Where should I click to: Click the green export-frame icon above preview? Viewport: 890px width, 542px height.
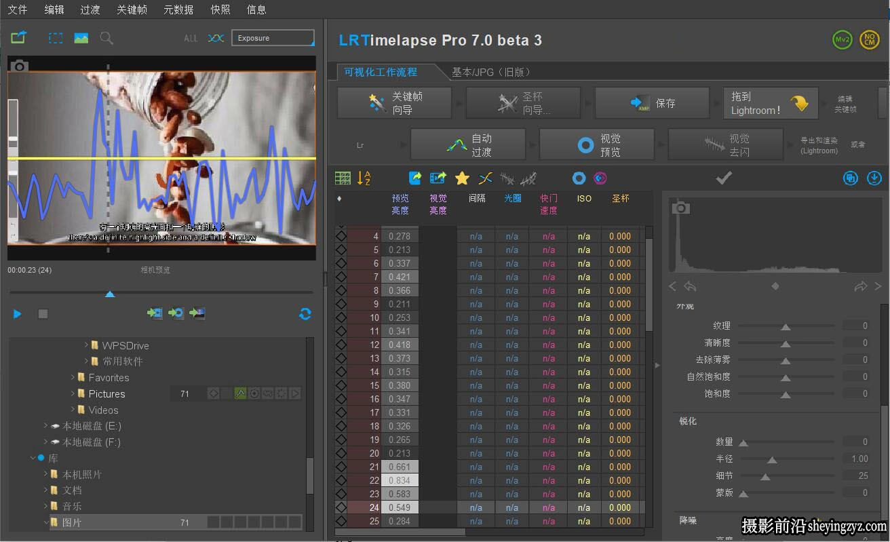[18, 38]
